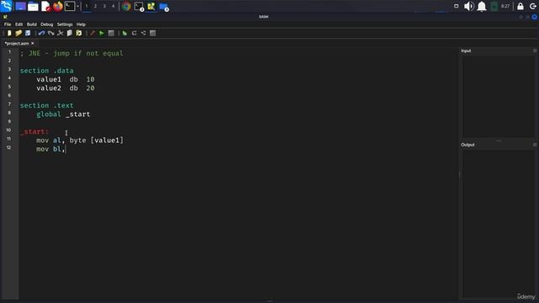Click line number 9 in the gutter
This screenshot has height=303, width=539.
(x=9, y=121)
